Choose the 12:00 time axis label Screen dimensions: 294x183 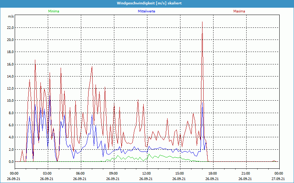(146, 173)
